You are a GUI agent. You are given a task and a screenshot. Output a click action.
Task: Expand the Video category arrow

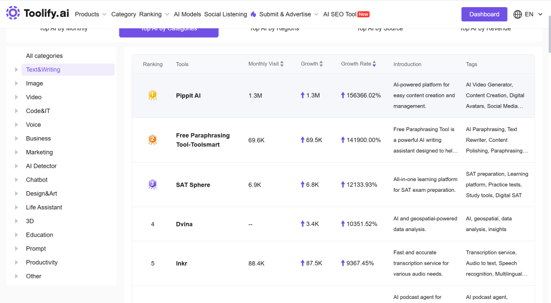pyautogui.click(x=16, y=97)
